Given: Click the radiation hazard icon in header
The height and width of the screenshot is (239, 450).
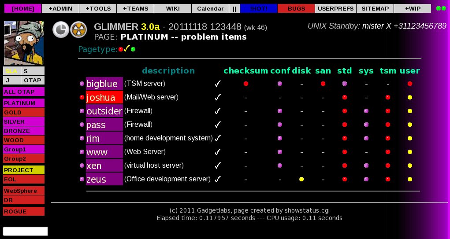Looking at the screenshot, I should (x=78, y=29).
